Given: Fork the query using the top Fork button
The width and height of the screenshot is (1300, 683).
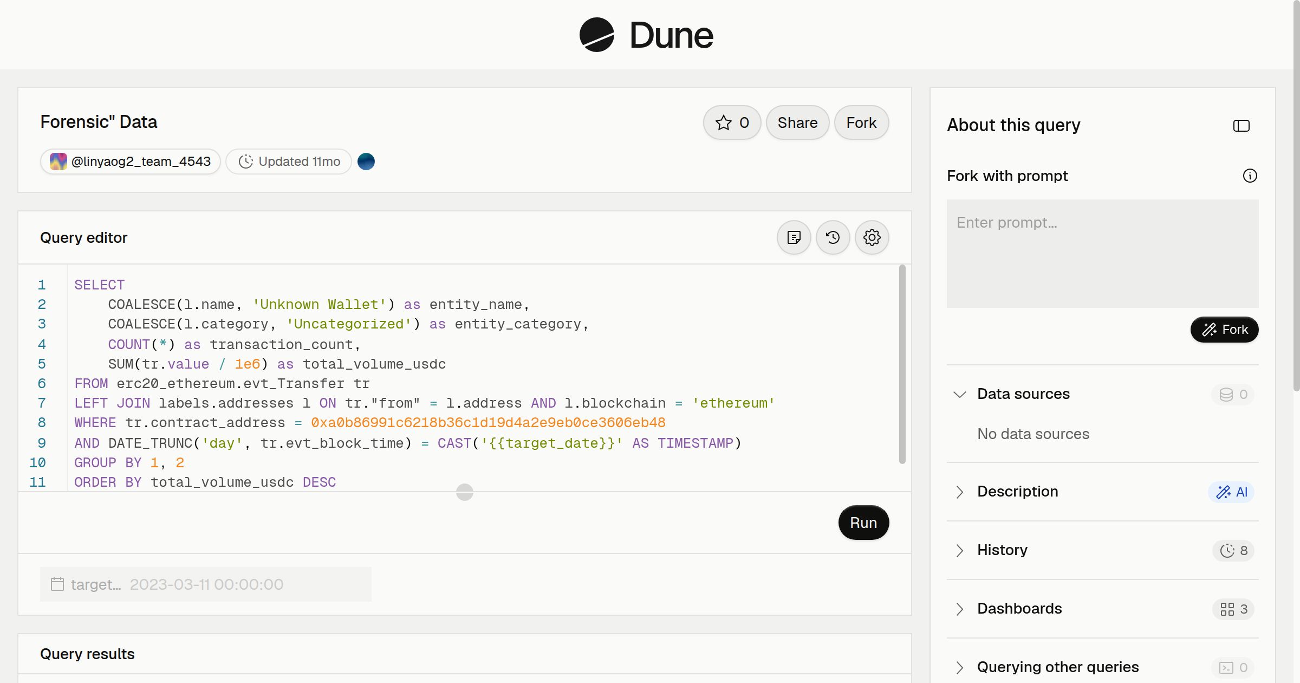Looking at the screenshot, I should pos(861,123).
